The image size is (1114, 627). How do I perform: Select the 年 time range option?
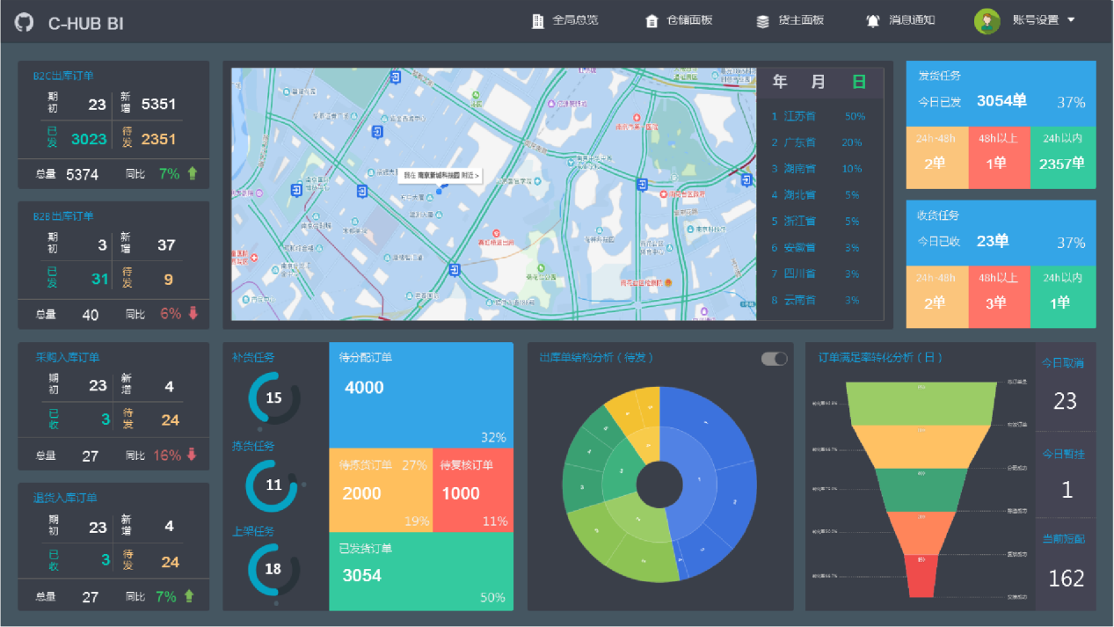point(780,83)
